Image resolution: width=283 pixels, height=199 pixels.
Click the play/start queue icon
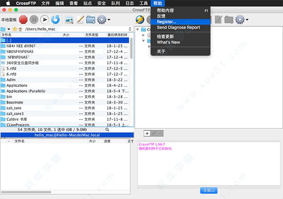[45, 19]
